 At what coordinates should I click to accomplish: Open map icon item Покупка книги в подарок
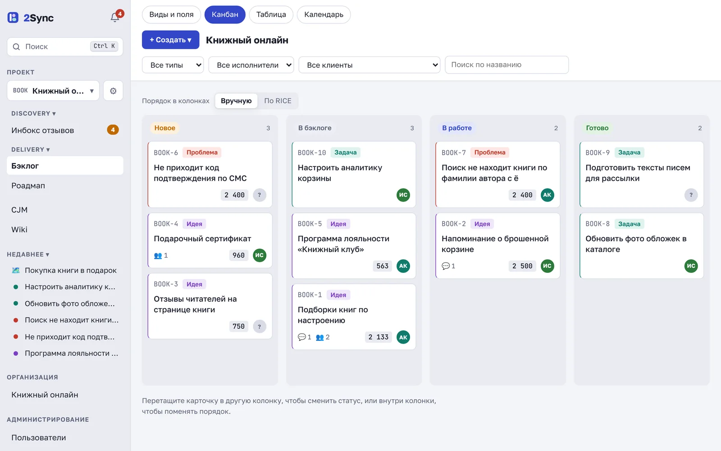65,270
